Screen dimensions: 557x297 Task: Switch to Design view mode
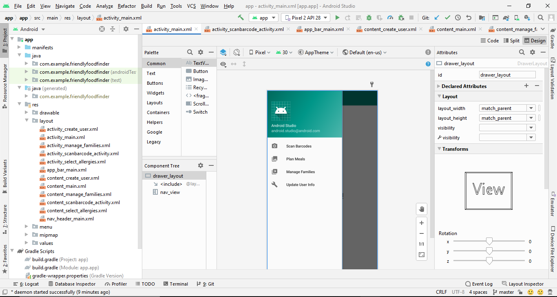coord(535,40)
